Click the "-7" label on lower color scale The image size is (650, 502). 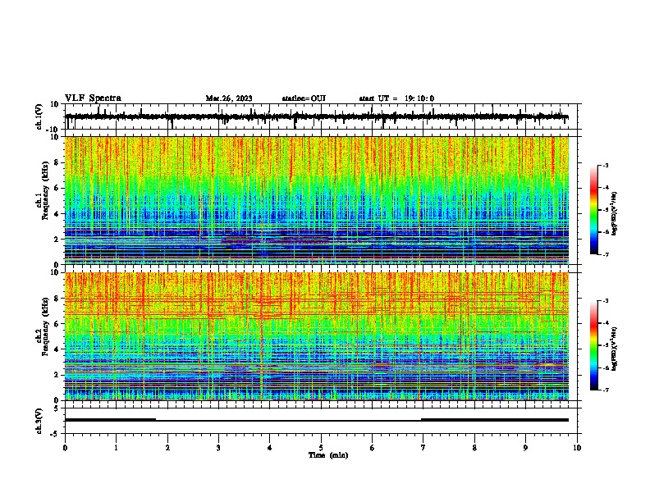coord(605,390)
